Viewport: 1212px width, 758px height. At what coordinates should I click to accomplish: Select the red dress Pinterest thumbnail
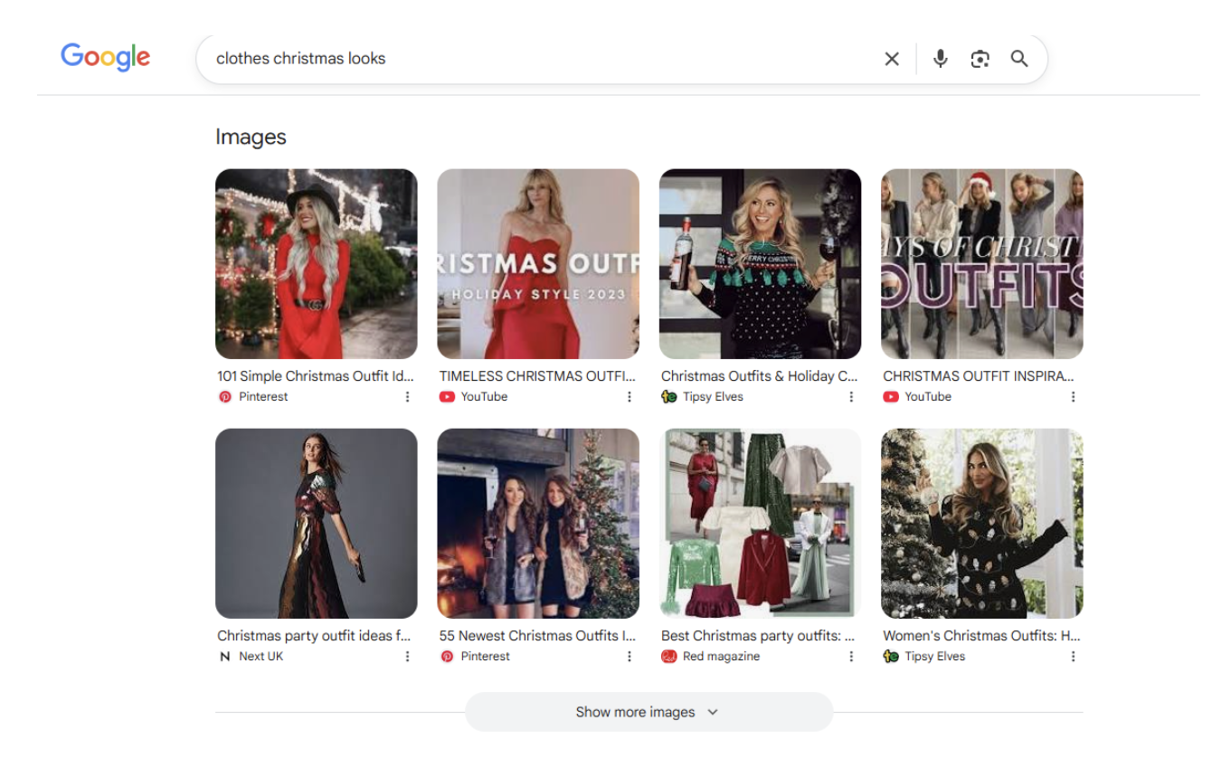(x=316, y=264)
